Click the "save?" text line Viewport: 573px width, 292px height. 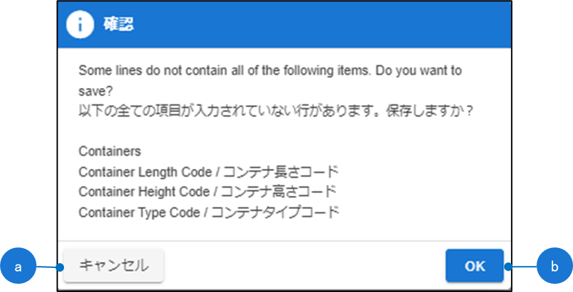(95, 90)
